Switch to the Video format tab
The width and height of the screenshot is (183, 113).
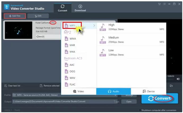point(79,91)
